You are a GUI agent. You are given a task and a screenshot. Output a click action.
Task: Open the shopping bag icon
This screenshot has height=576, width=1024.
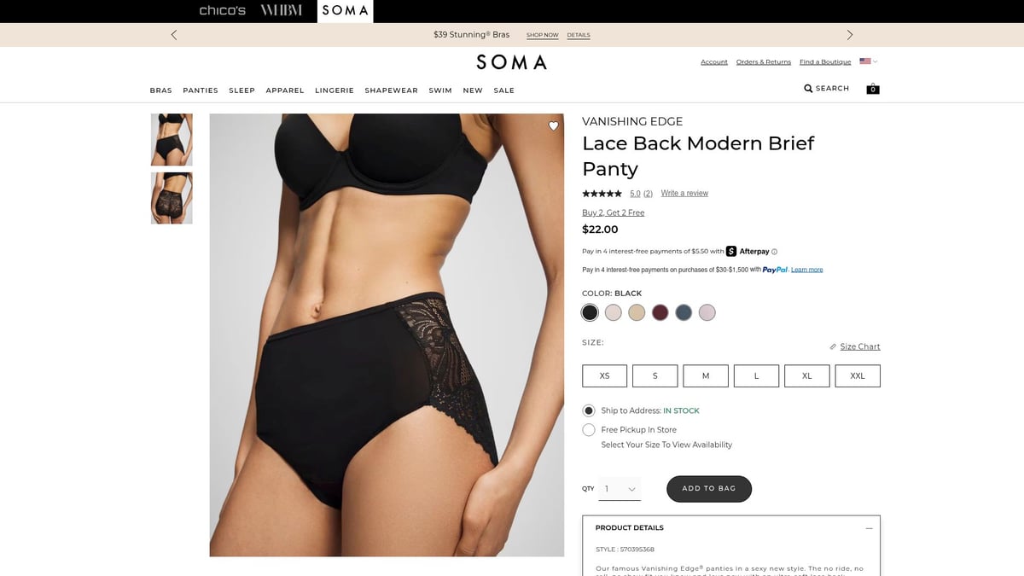873,89
